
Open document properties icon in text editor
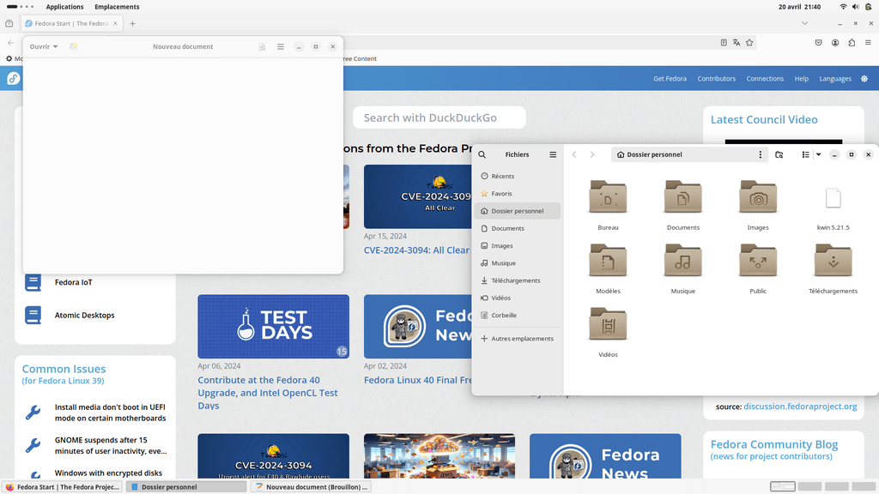262,46
